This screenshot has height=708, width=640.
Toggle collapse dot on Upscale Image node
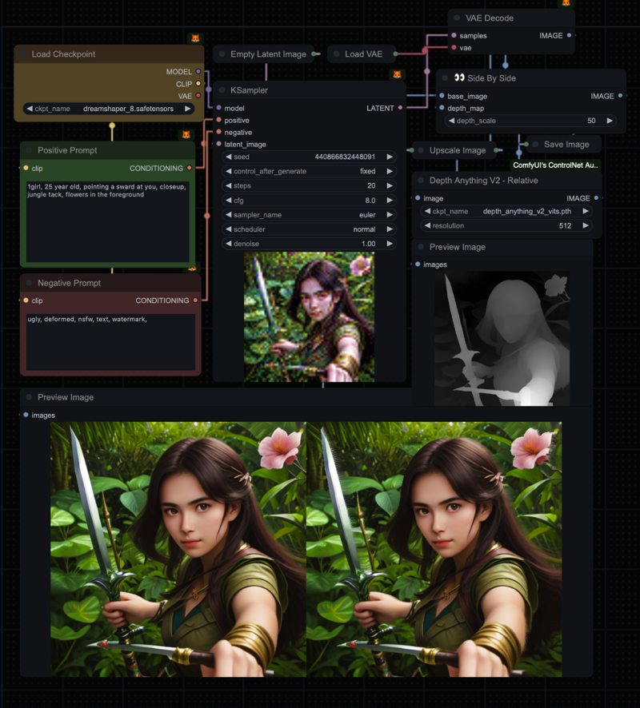pos(421,150)
